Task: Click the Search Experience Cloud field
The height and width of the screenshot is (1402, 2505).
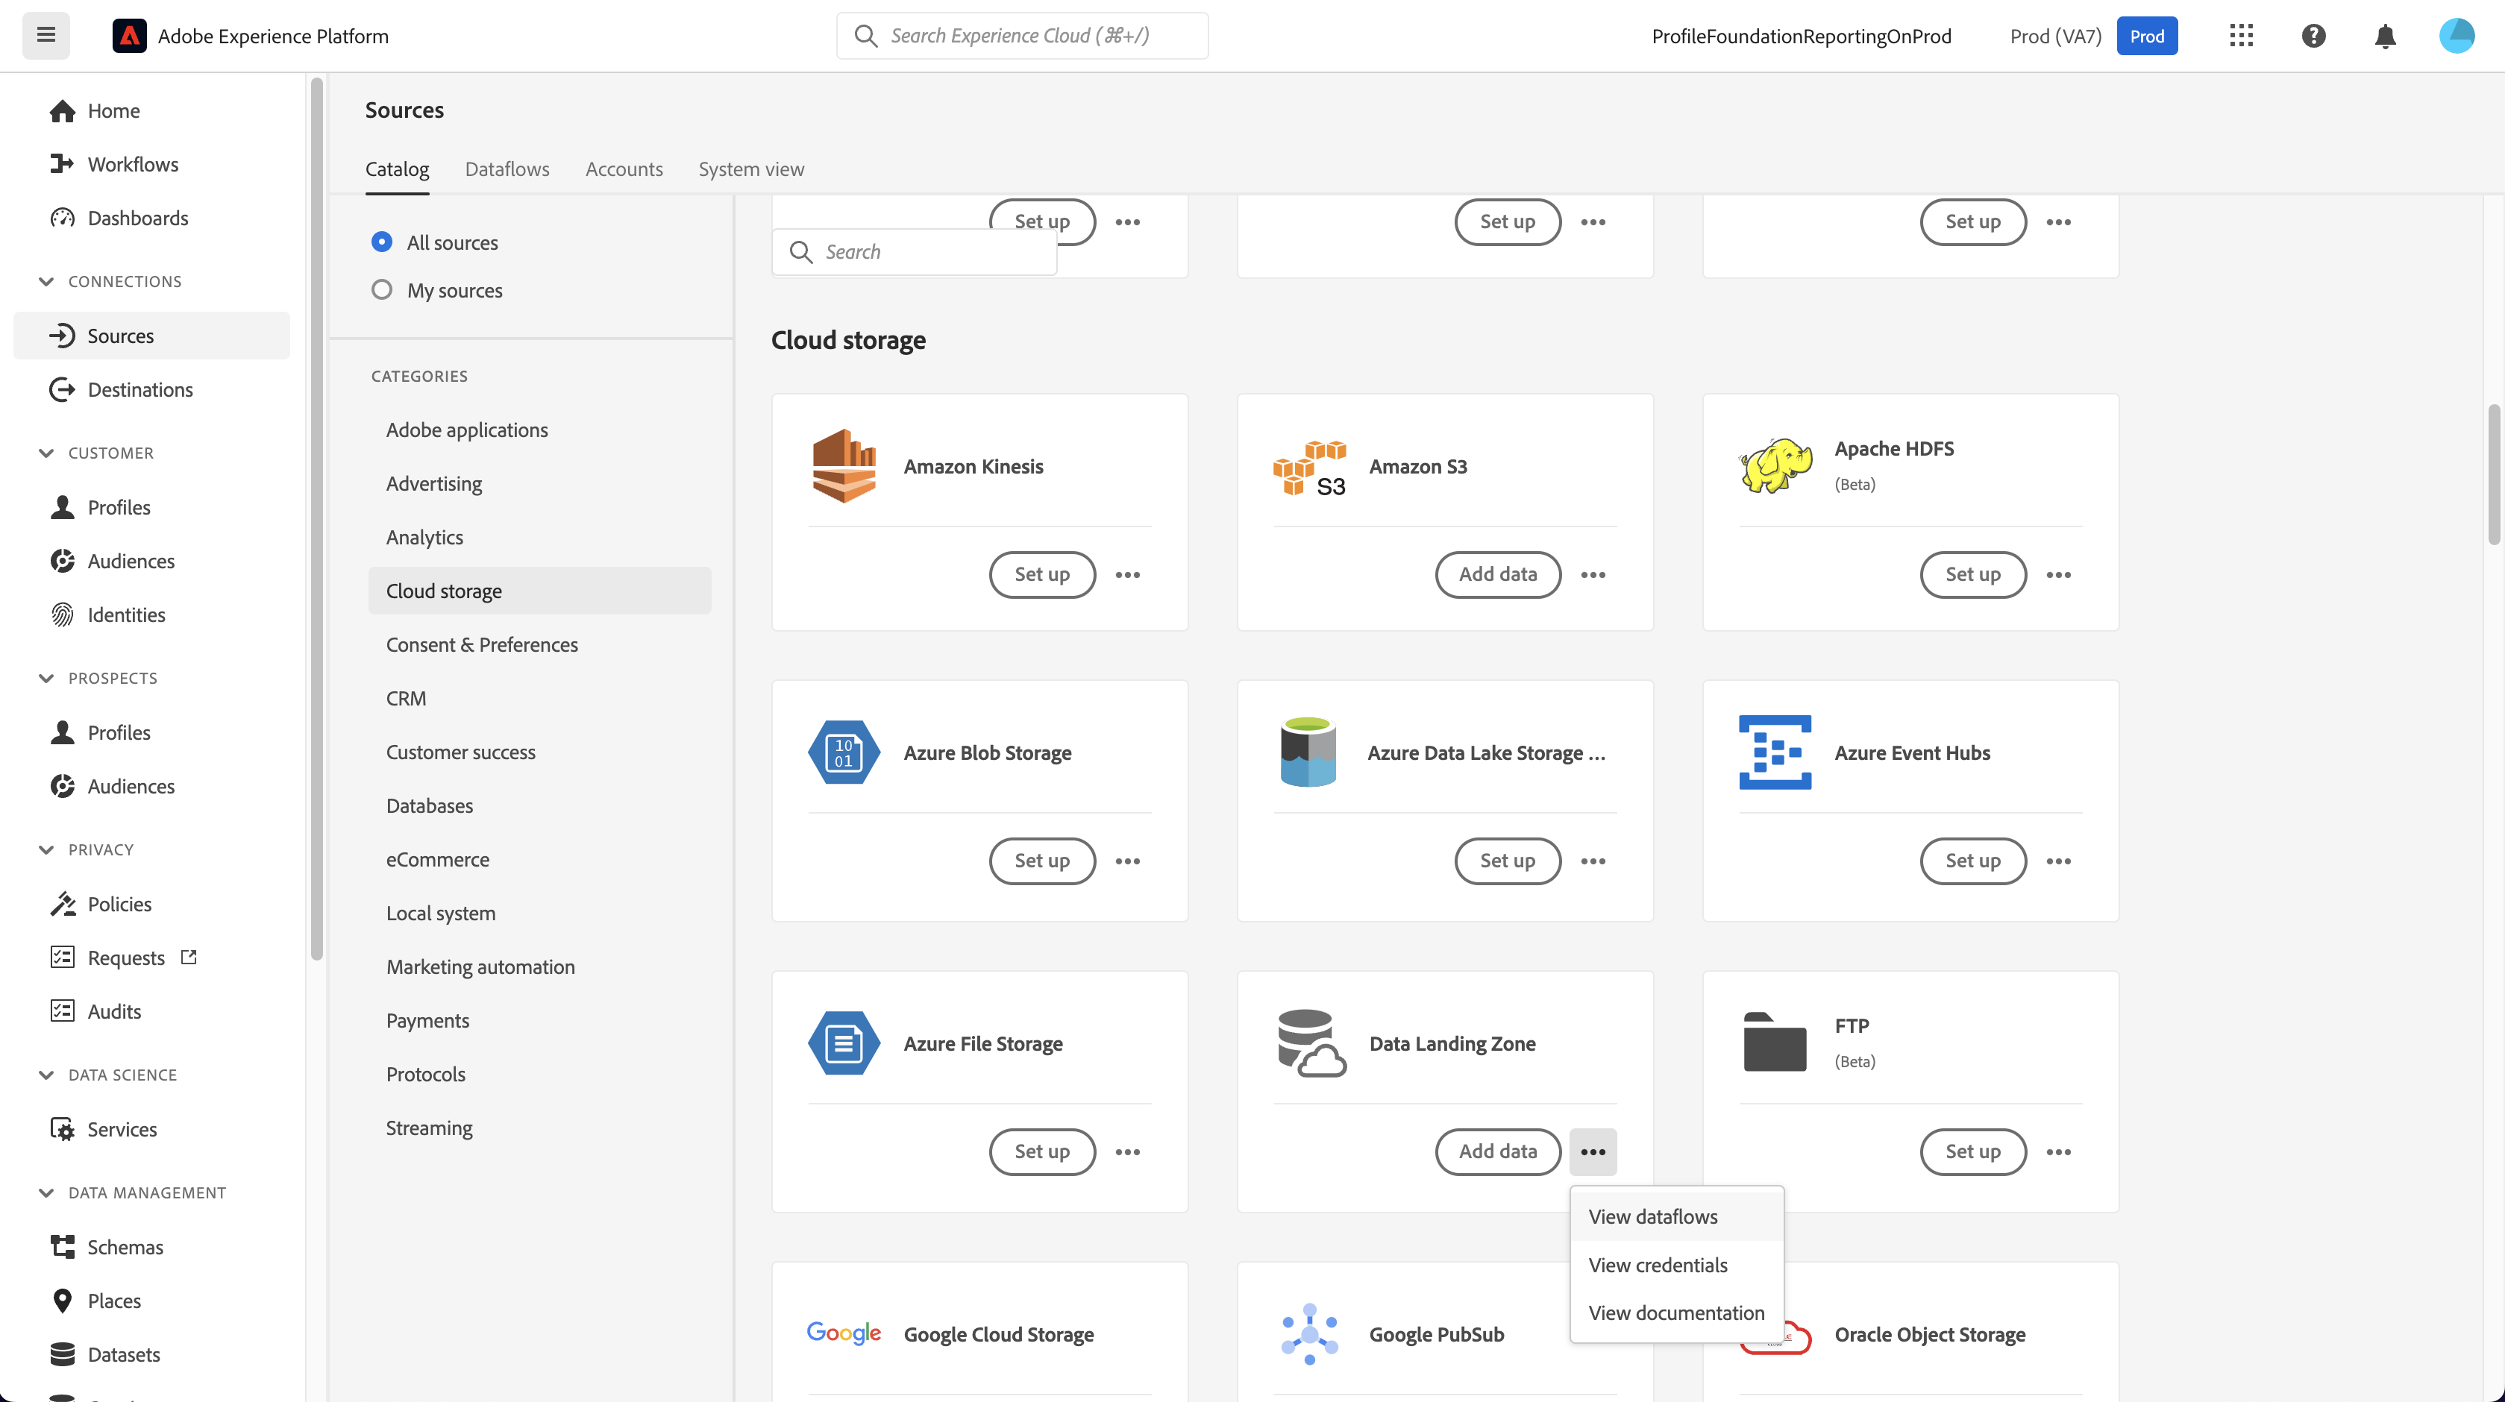Action: (x=1022, y=36)
